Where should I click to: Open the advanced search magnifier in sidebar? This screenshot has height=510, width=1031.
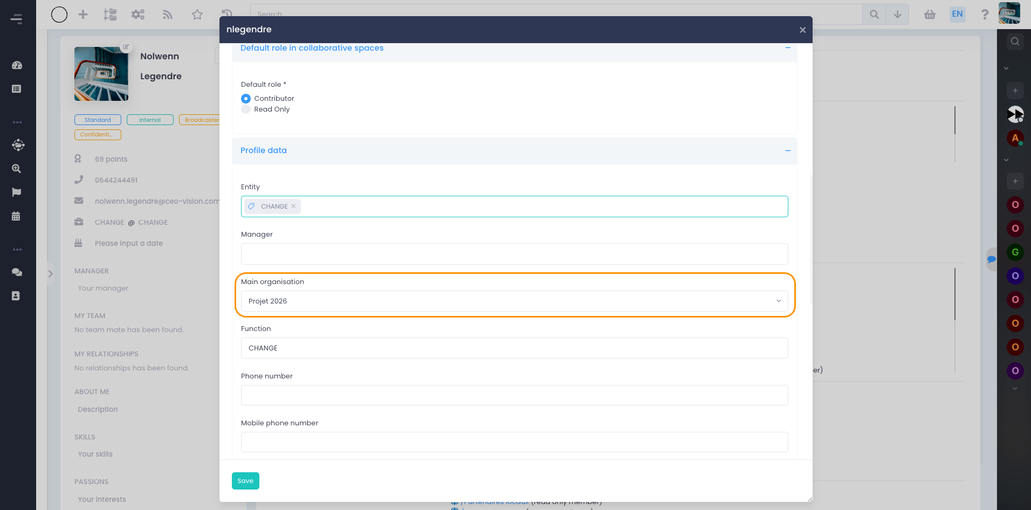17,169
